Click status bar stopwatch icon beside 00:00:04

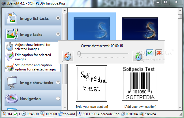[123, 114]
